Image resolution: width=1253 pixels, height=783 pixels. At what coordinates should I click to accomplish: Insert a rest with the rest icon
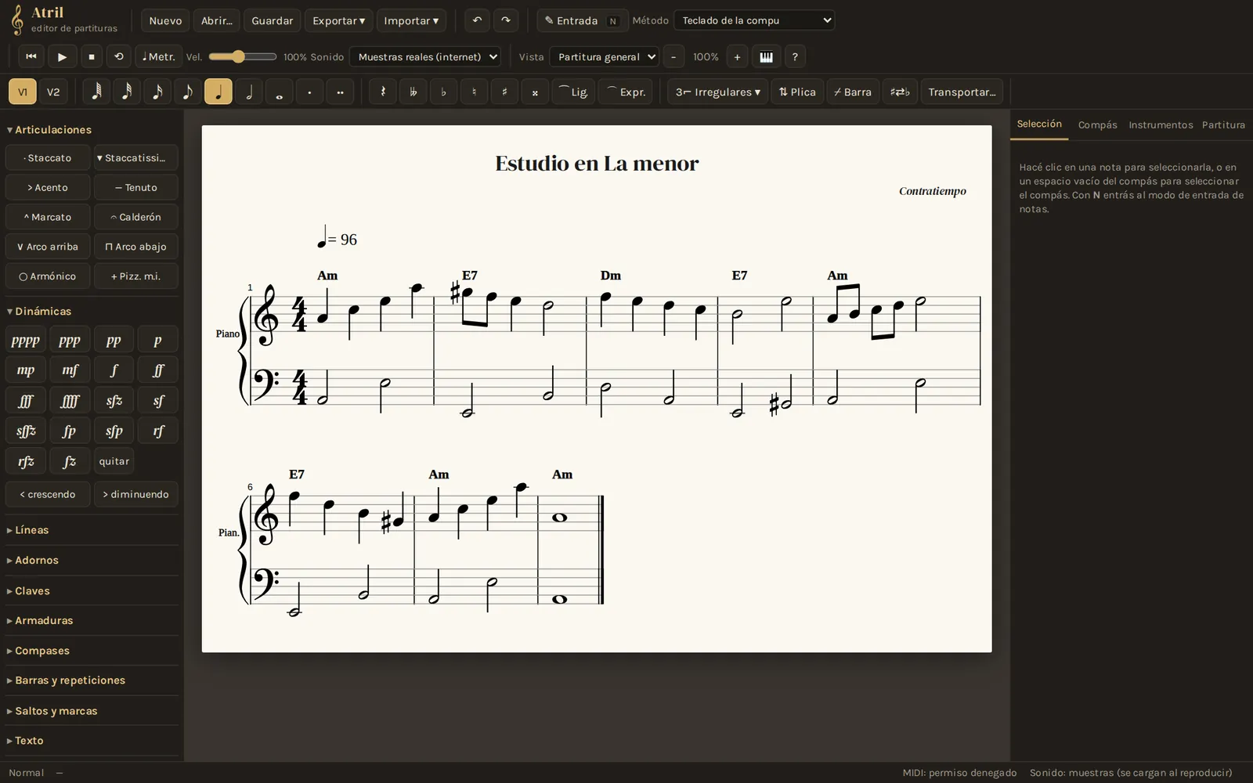[383, 92]
